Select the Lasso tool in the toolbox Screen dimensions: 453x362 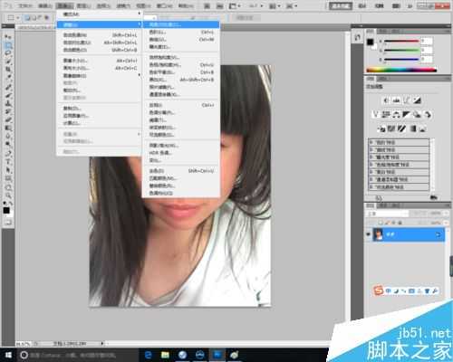(x=8, y=53)
